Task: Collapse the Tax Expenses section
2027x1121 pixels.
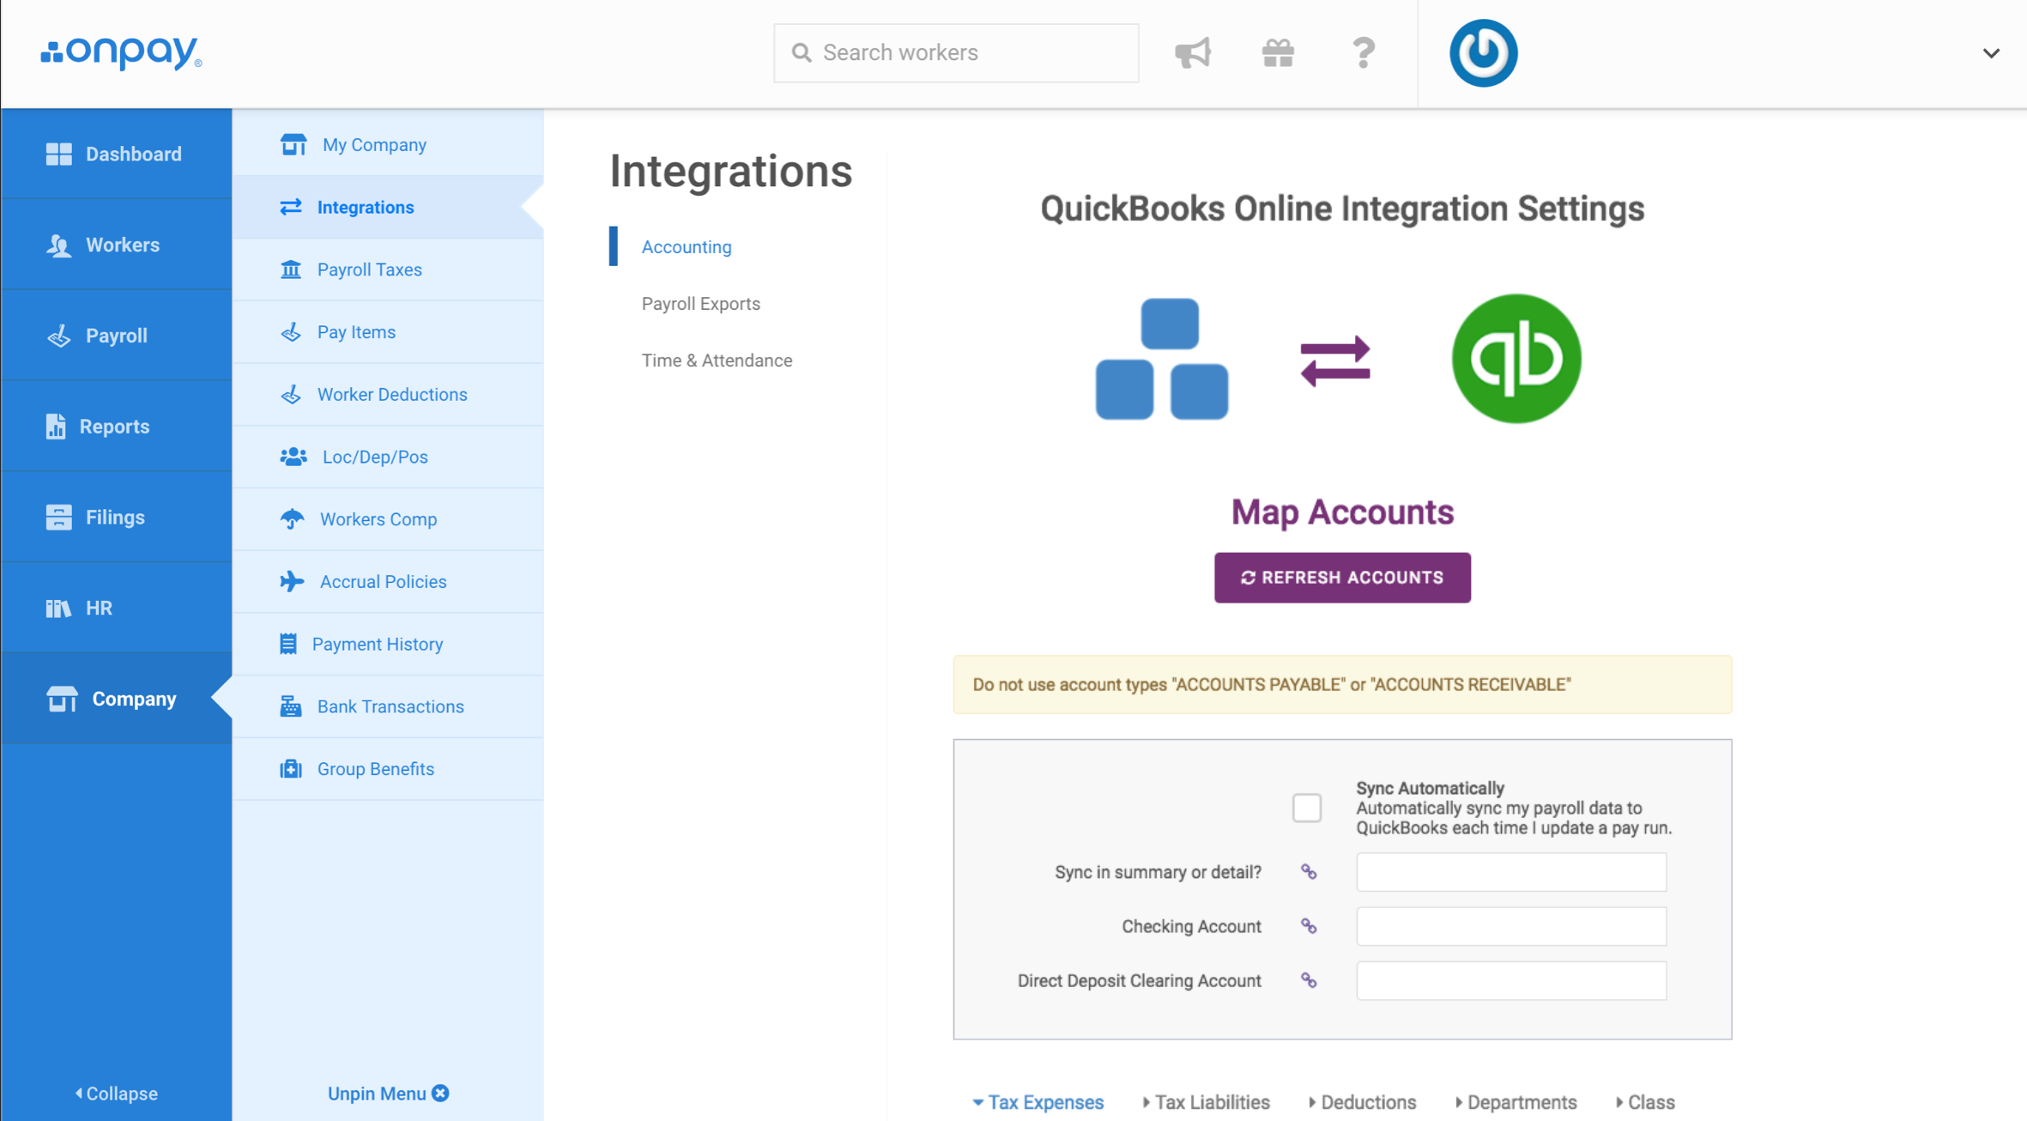Action: [1038, 1103]
